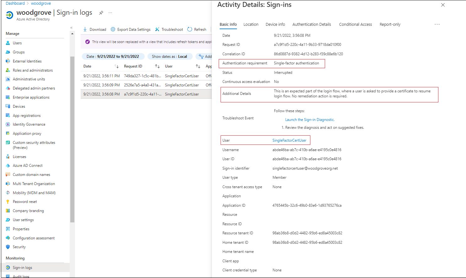This screenshot has height=278, width=466.
Task: Open Export Data Settings
Action: (131, 30)
